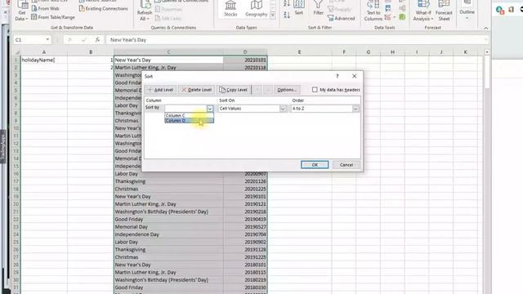Image resolution: width=523 pixels, height=294 pixels.
Task: Select column D header
Action: tap(245, 52)
